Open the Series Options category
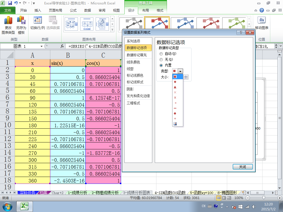283x212 pixels. [x=138, y=41]
